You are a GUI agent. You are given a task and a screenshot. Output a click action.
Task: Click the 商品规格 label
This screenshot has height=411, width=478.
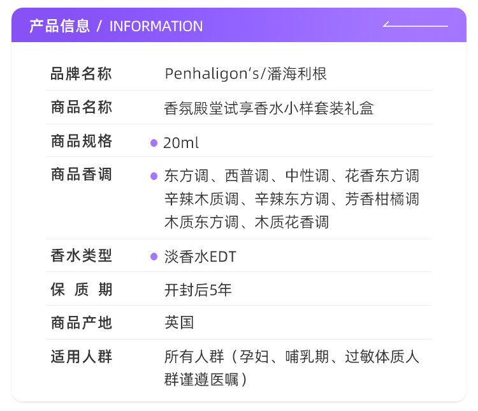pyautogui.click(x=81, y=141)
